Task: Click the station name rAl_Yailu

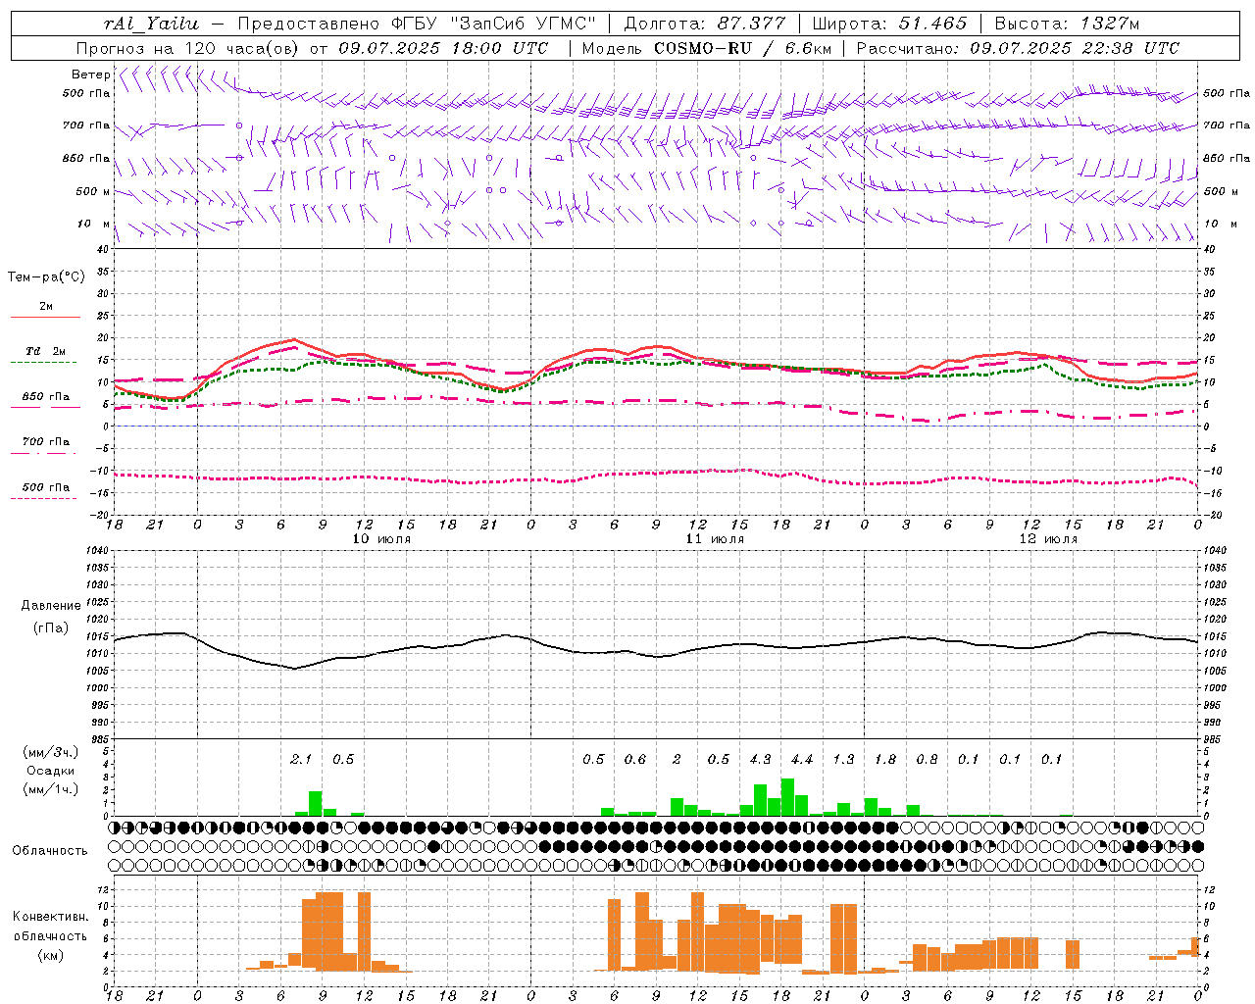Action: point(151,24)
